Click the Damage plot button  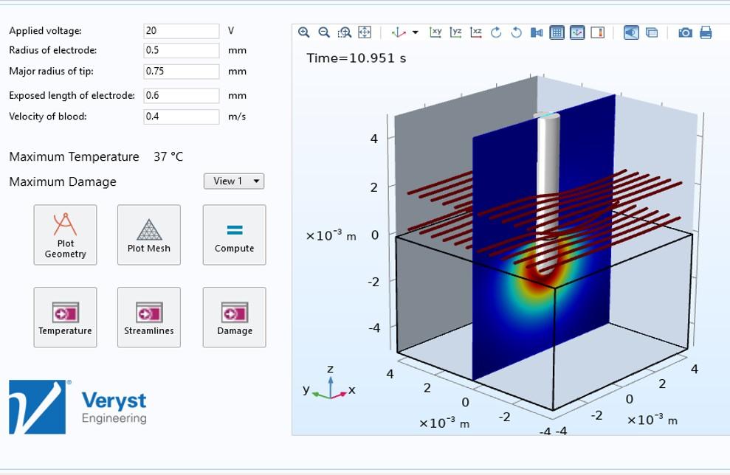coord(234,317)
